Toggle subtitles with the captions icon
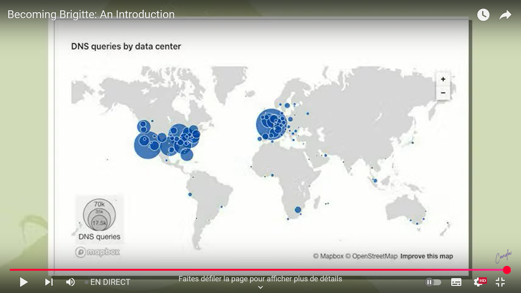 click(456, 282)
